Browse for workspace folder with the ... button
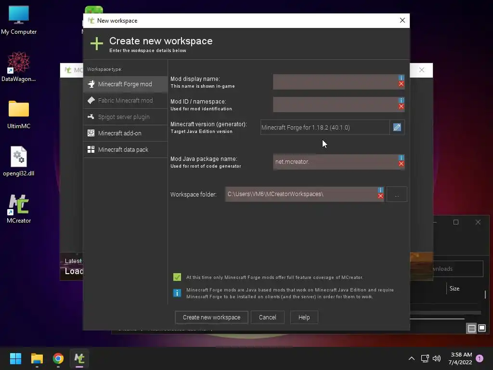The height and width of the screenshot is (370, 493). [x=397, y=194]
